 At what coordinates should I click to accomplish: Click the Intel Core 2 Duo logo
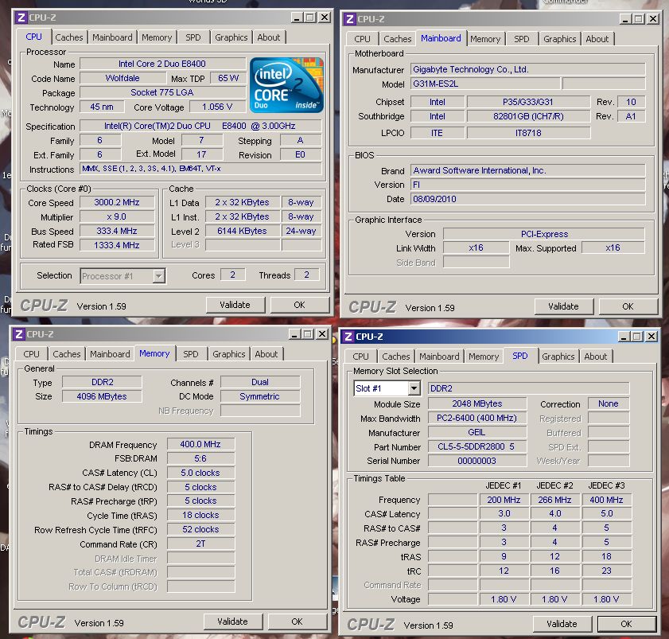[x=286, y=86]
